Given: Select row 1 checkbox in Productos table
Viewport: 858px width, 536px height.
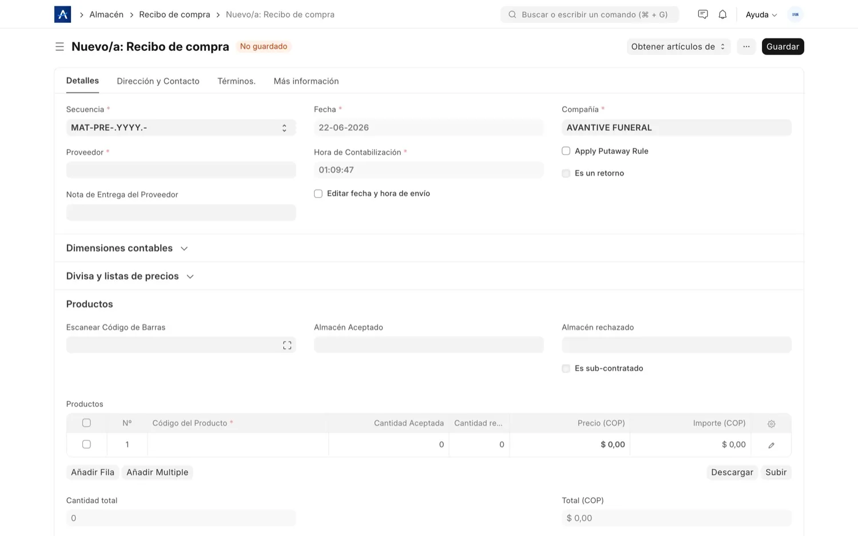Looking at the screenshot, I should tap(86, 444).
